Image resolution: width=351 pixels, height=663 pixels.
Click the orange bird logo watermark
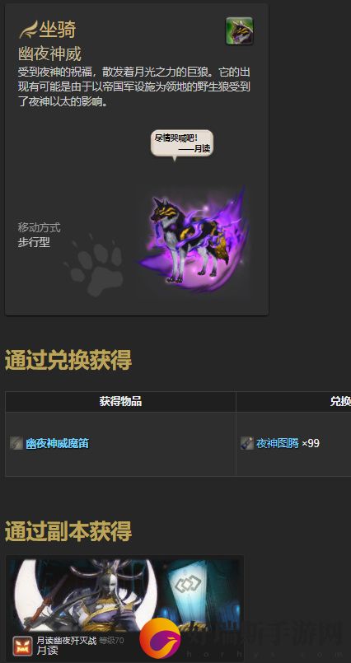click(160, 640)
